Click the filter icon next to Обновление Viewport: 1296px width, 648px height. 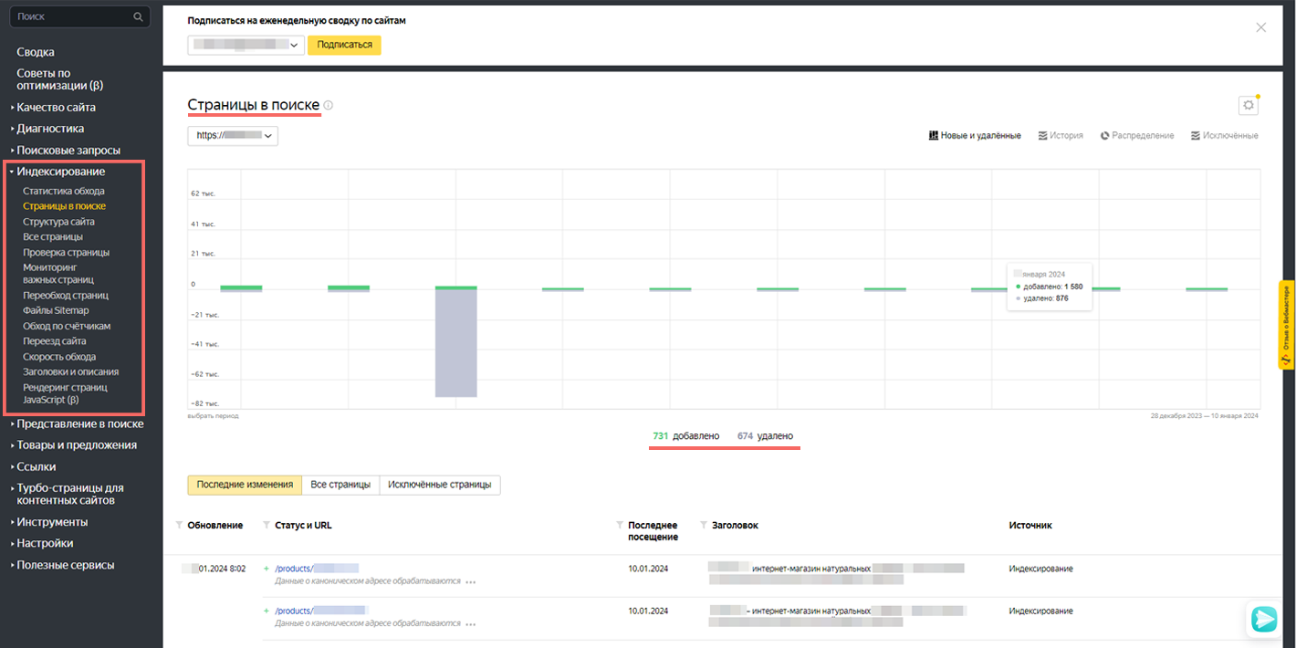pos(179,526)
